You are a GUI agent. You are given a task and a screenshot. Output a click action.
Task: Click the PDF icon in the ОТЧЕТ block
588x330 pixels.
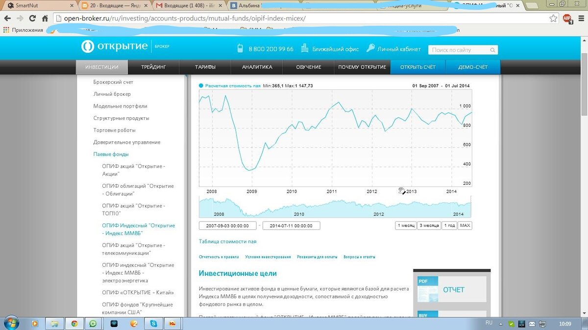click(x=427, y=289)
